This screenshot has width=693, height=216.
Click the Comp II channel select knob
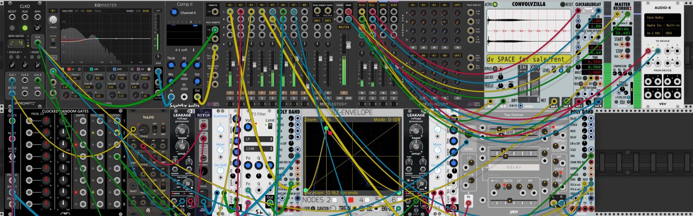pos(174,12)
